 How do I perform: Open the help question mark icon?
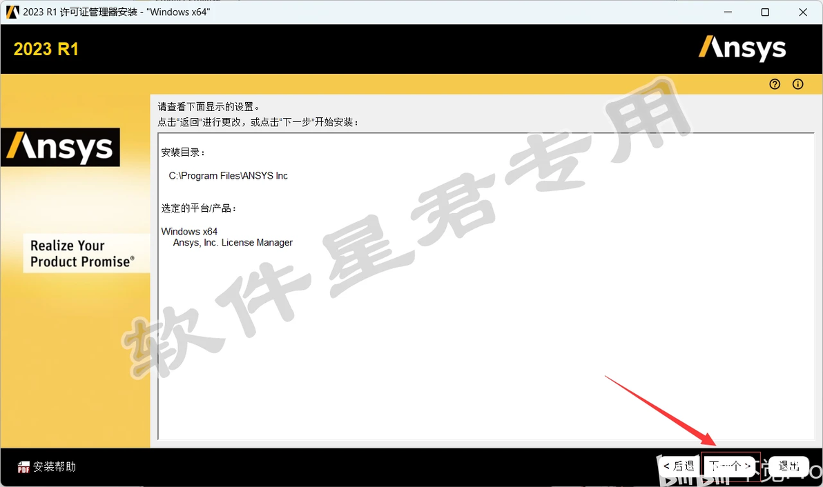click(x=774, y=84)
